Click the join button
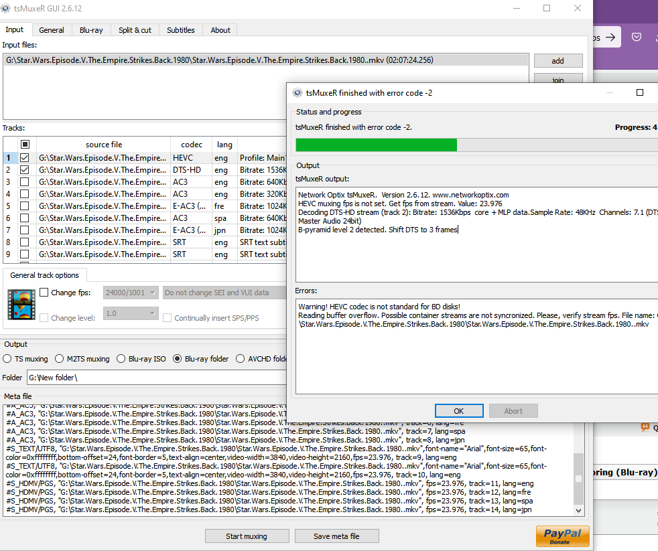 pyautogui.click(x=557, y=78)
